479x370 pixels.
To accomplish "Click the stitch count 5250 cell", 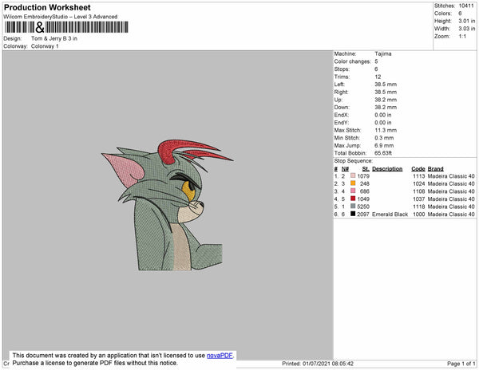I will coord(363,207).
